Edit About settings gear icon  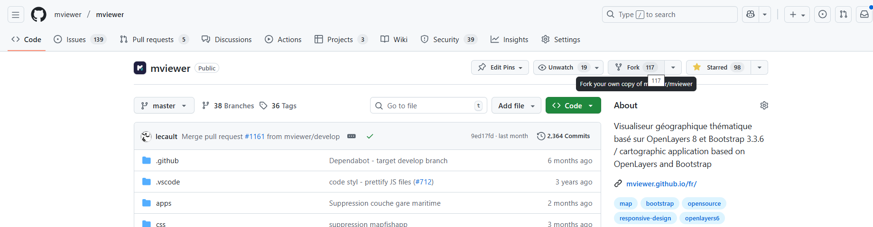[764, 105]
